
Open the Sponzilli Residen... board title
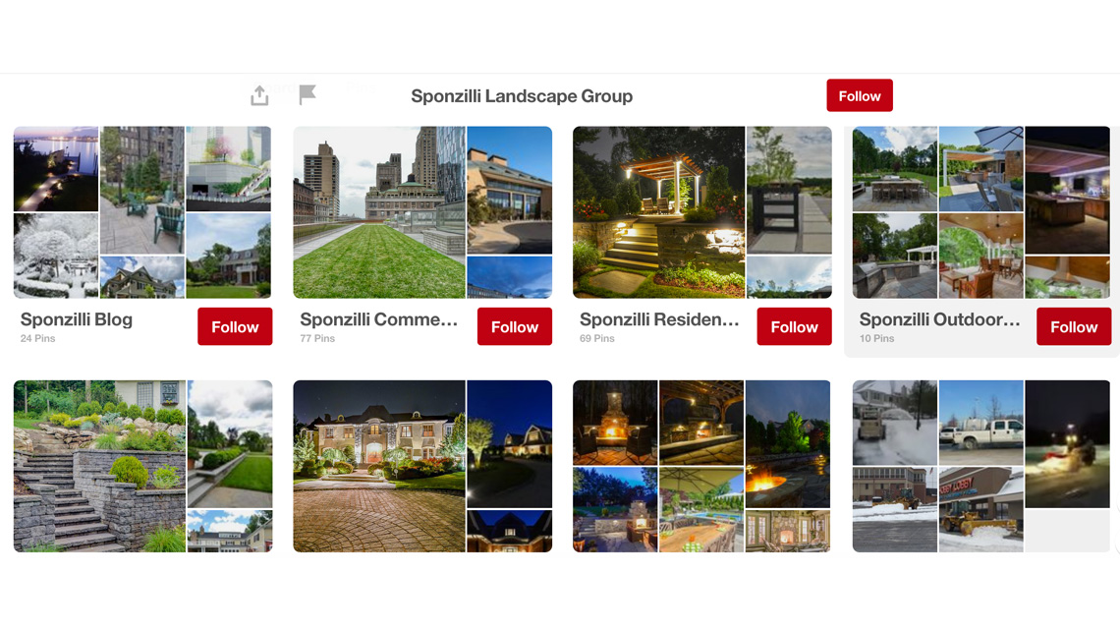click(659, 319)
